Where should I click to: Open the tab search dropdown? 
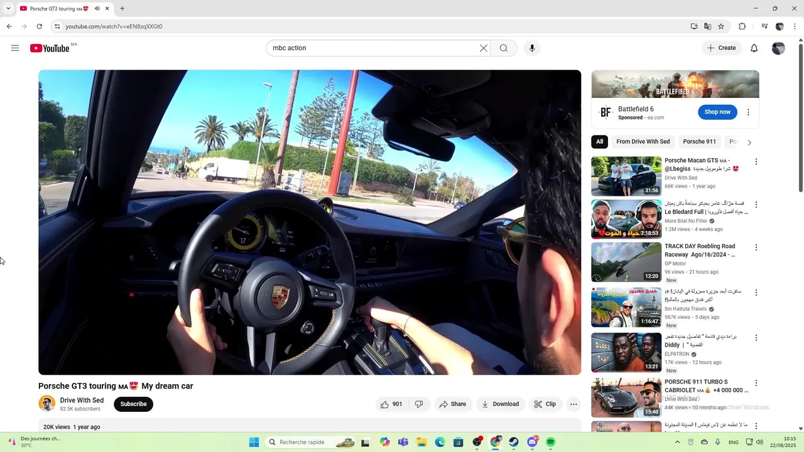coord(8,9)
